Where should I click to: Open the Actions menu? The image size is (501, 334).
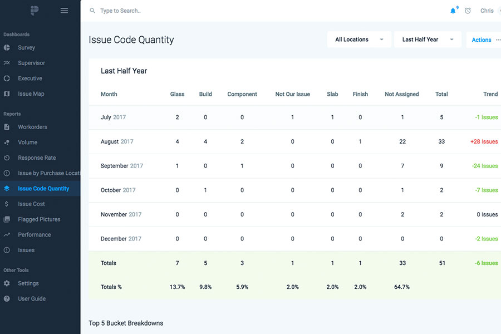pos(482,40)
